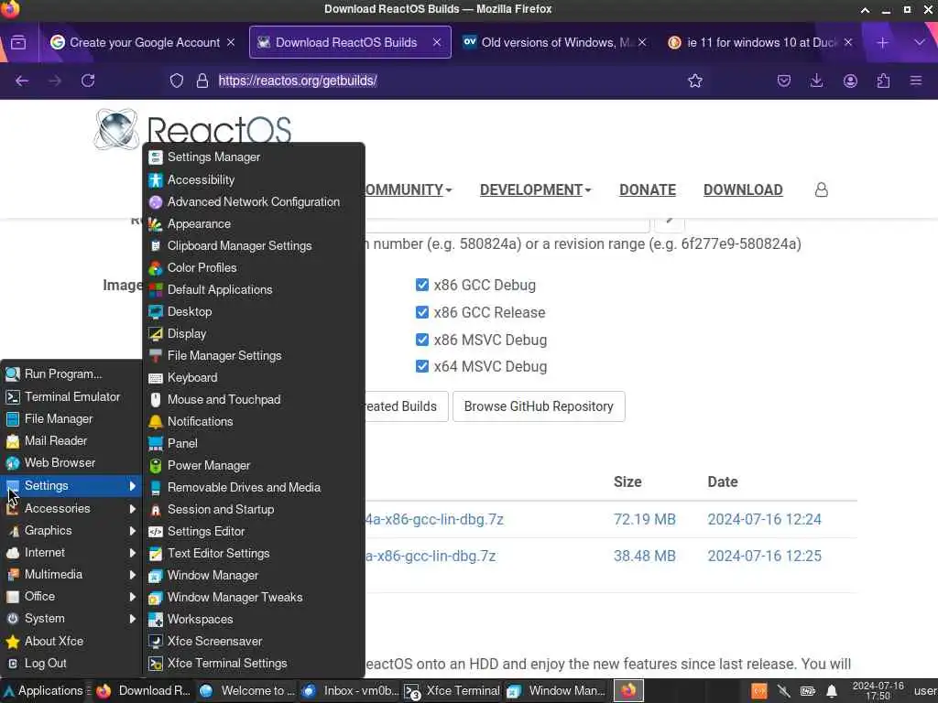The image size is (938, 703).
Task: Click the DOWNLOAD navigation link
Action: tap(743, 190)
